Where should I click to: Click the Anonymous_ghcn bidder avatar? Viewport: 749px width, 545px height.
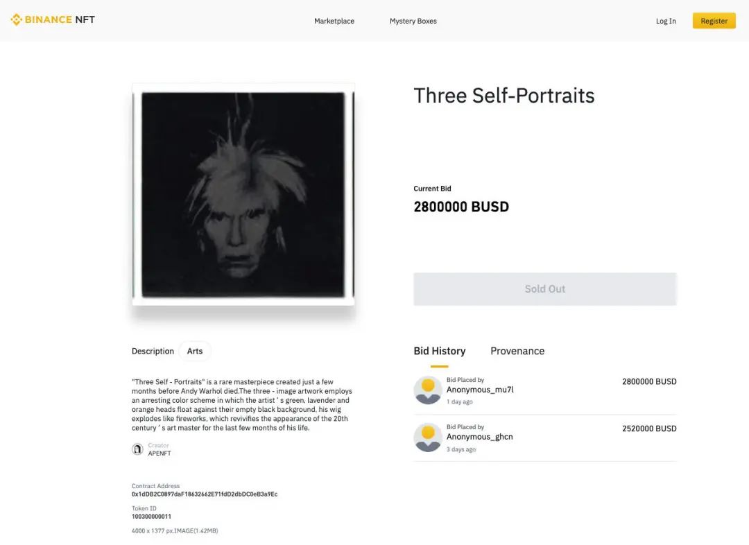coord(428,437)
